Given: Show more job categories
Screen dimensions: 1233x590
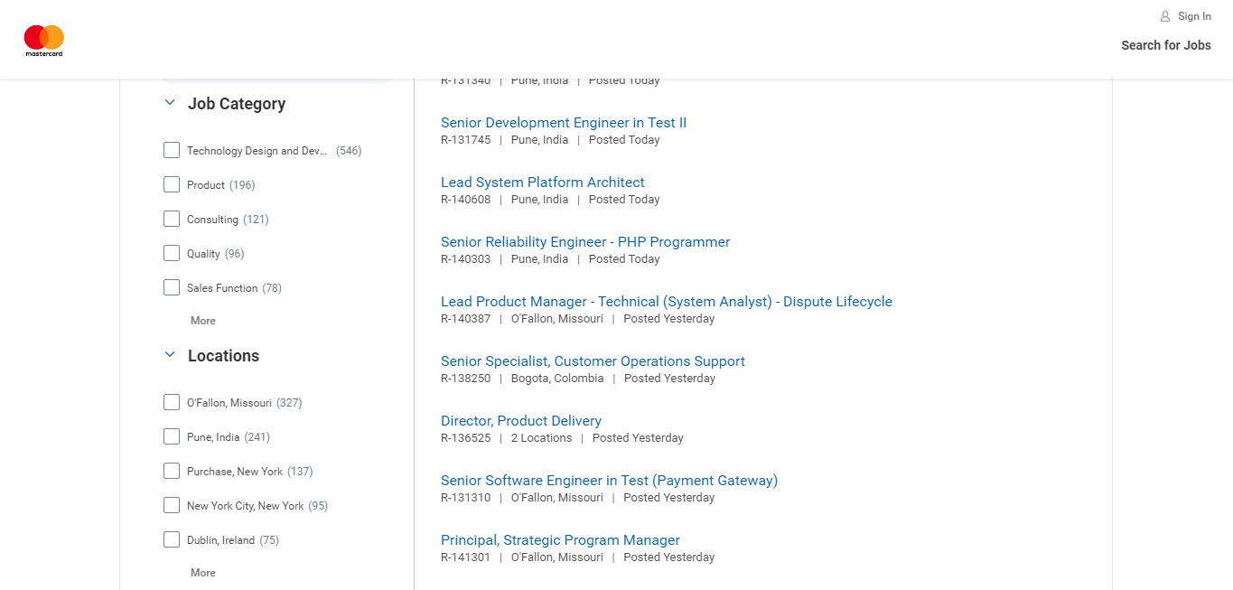Looking at the screenshot, I should 202,321.
